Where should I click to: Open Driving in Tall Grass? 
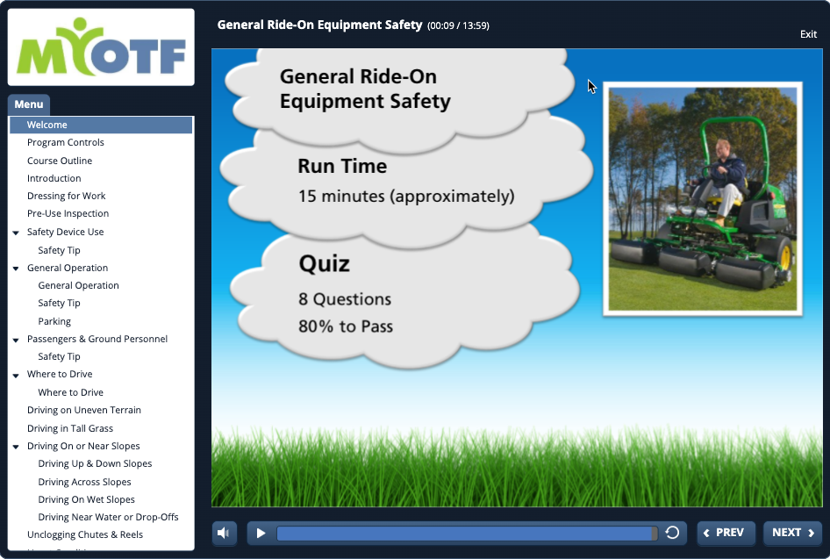(x=70, y=428)
